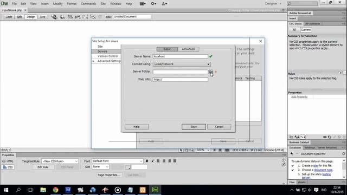Attach style sheet link icon
The width and height of the screenshot is (347, 195).
(x=325, y=137)
